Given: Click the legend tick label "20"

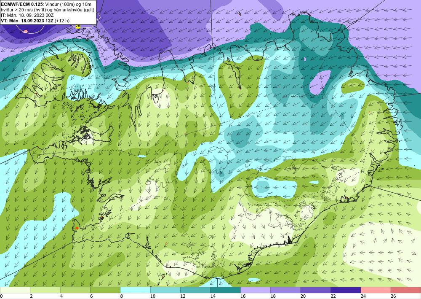Looking at the screenshot, I should click(x=303, y=296).
